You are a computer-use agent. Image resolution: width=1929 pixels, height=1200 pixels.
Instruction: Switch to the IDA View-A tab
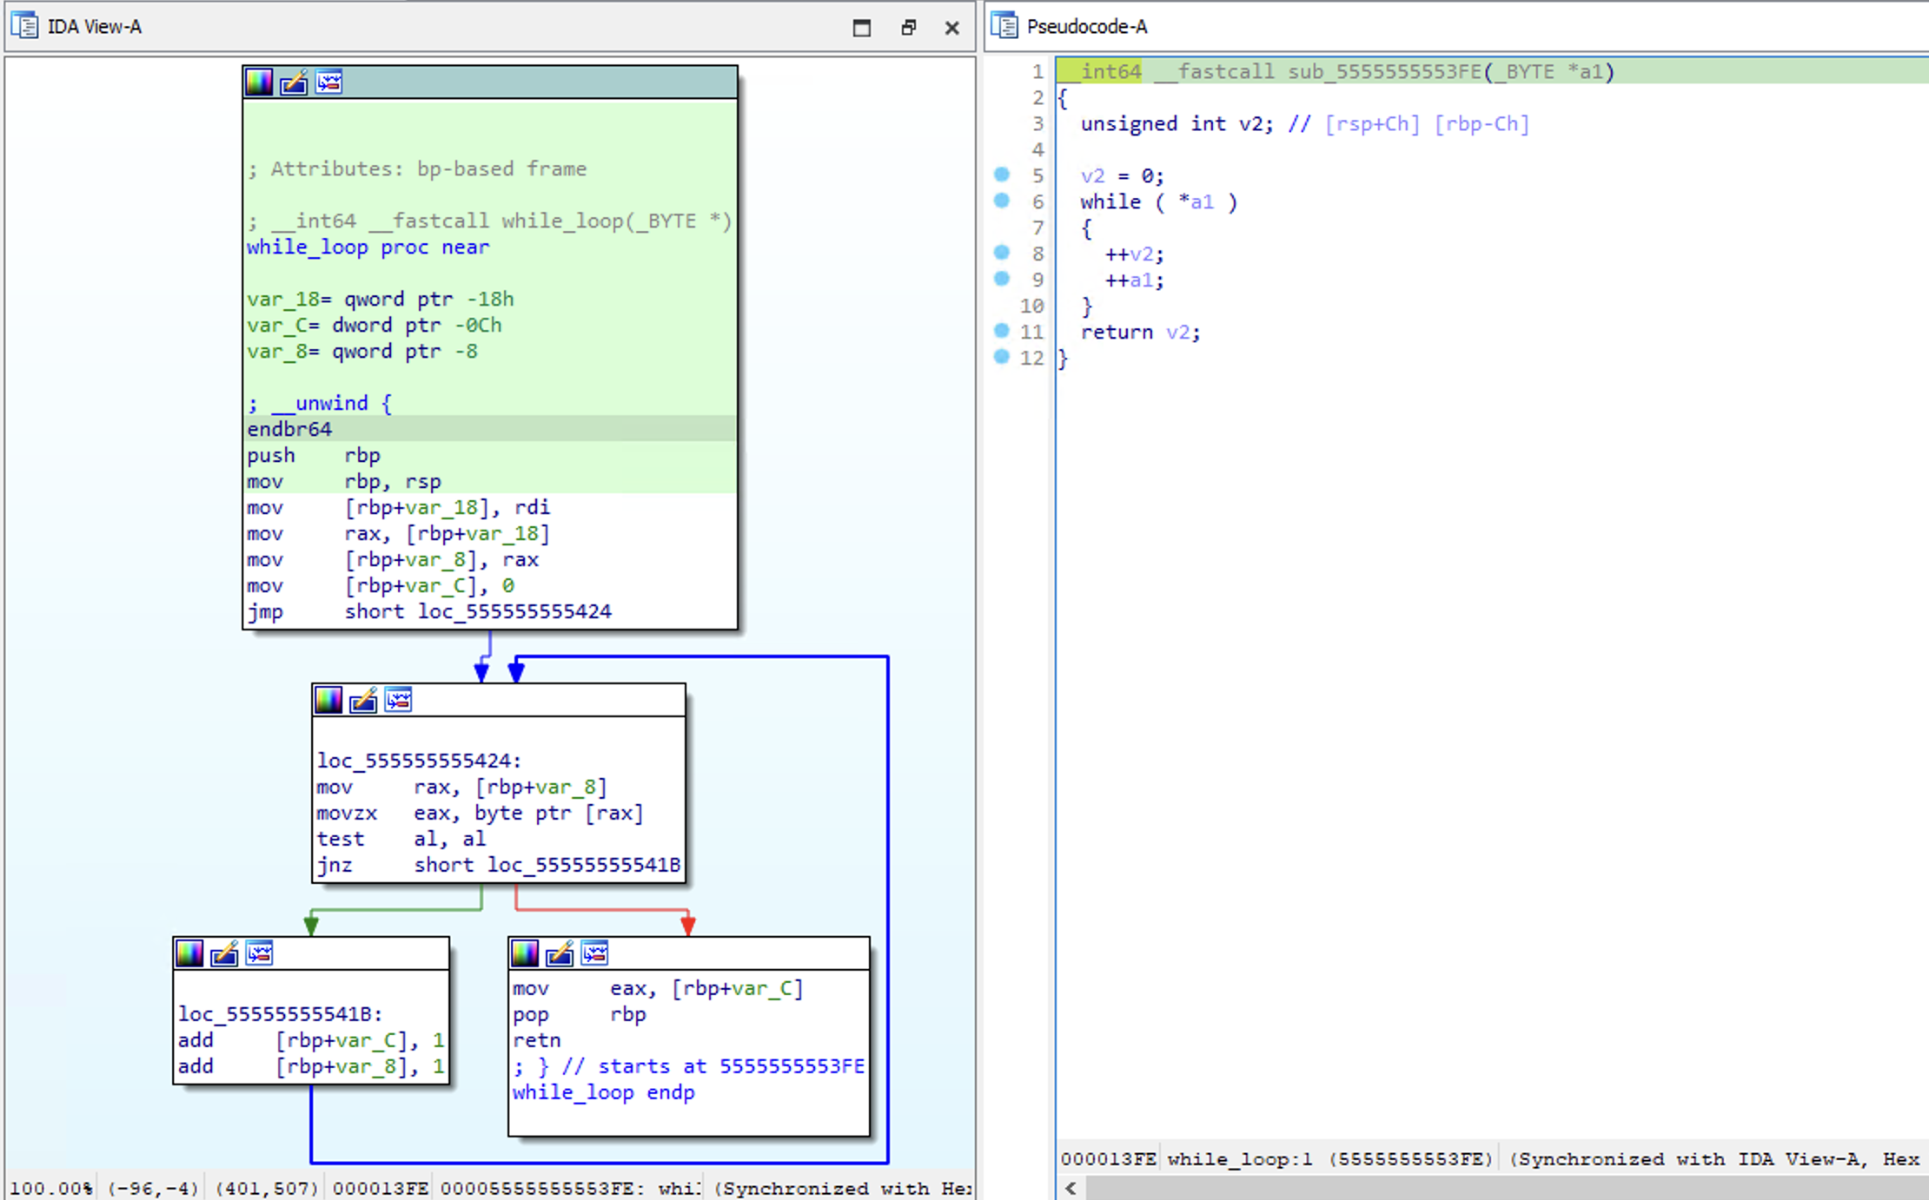[x=94, y=27]
